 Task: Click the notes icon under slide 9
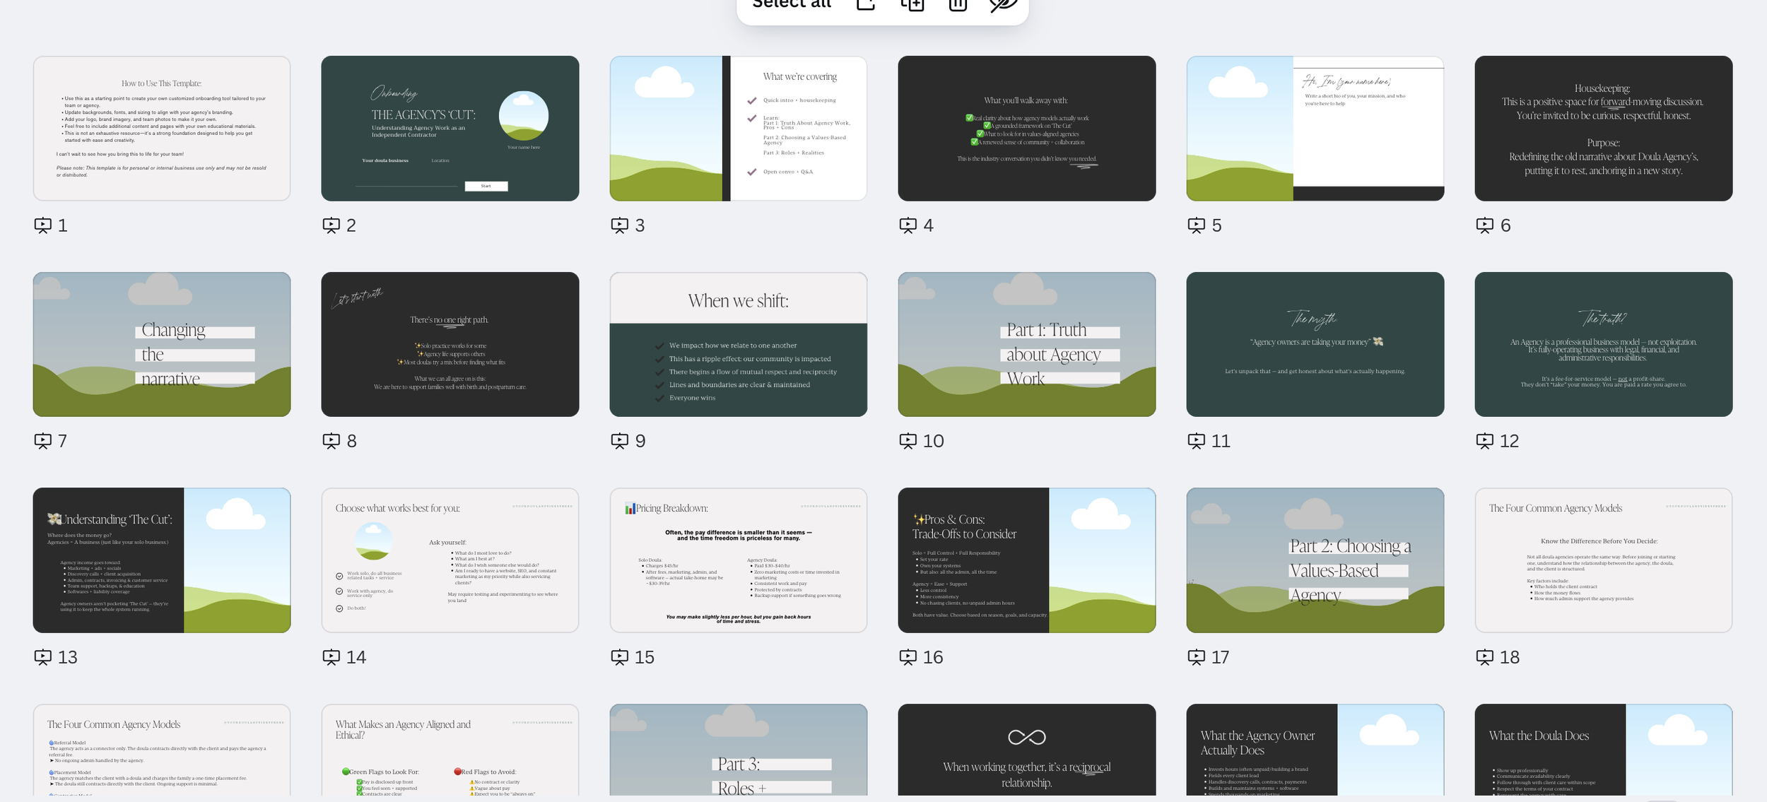[619, 441]
